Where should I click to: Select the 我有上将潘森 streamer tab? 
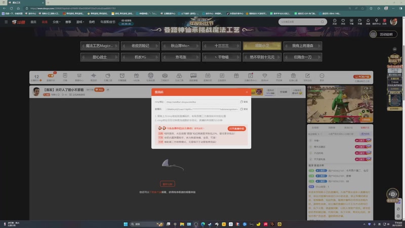click(x=303, y=46)
